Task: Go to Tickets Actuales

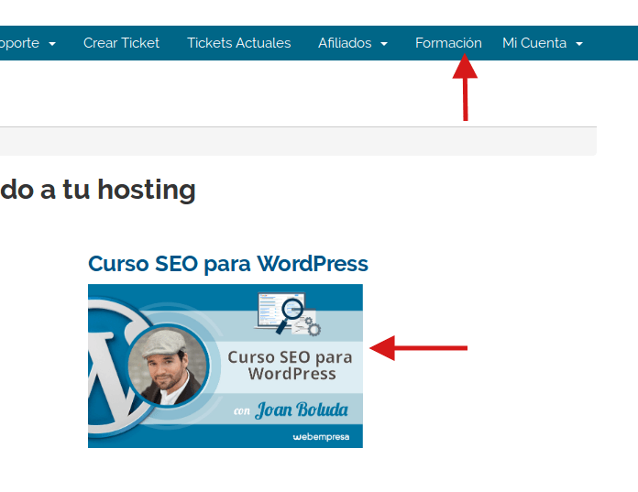Action: [239, 43]
